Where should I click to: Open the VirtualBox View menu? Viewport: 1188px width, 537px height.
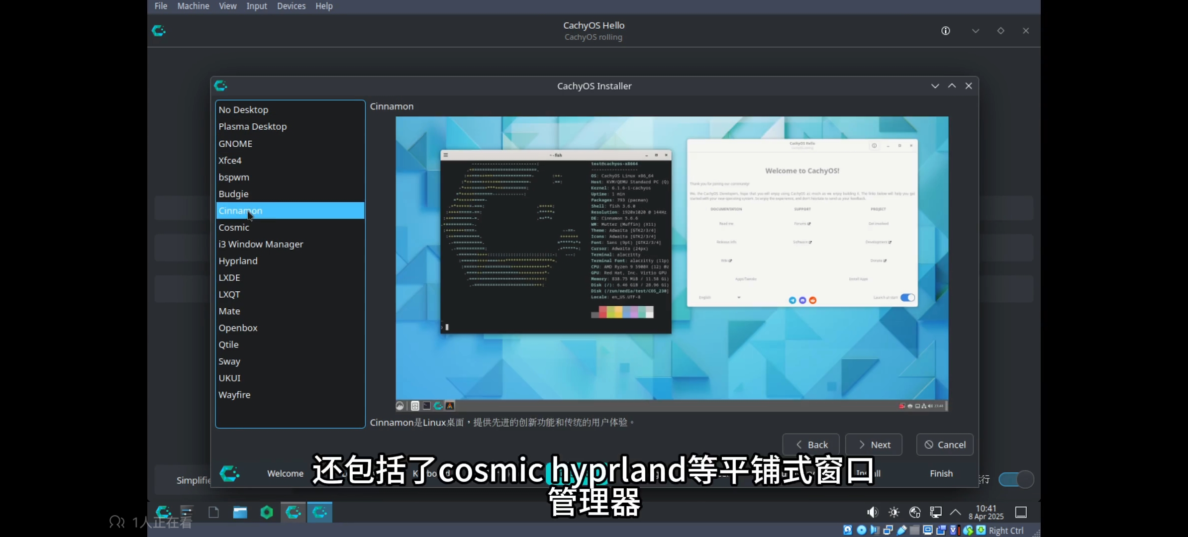click(227, 6)
